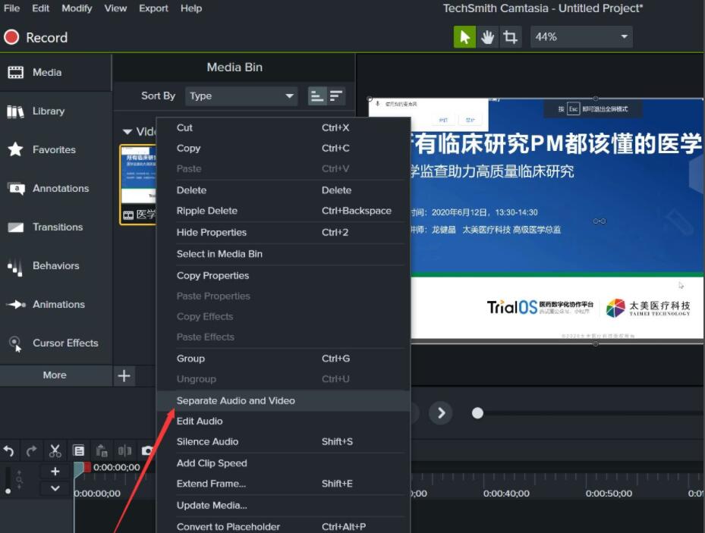705x533 pixels.
Task: Open the Animations panel
Action: (57, 304)
